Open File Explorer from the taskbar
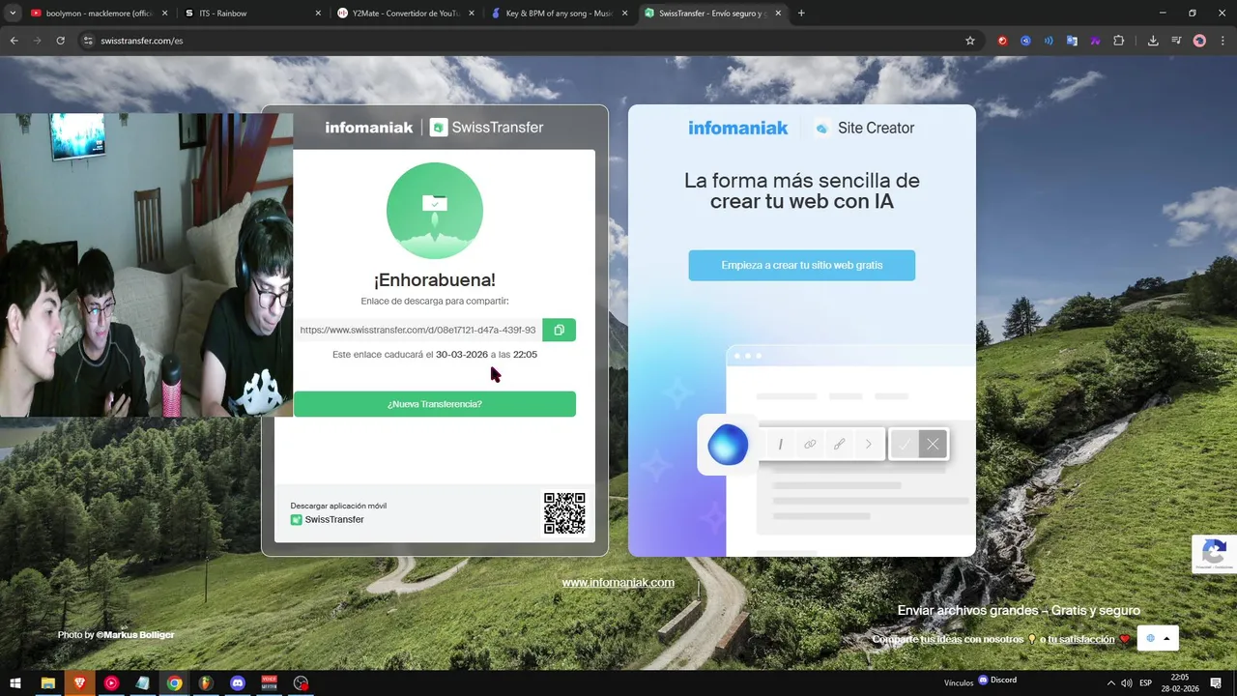Viewport: 1237px width, 696px height. (x=47, y=683)
